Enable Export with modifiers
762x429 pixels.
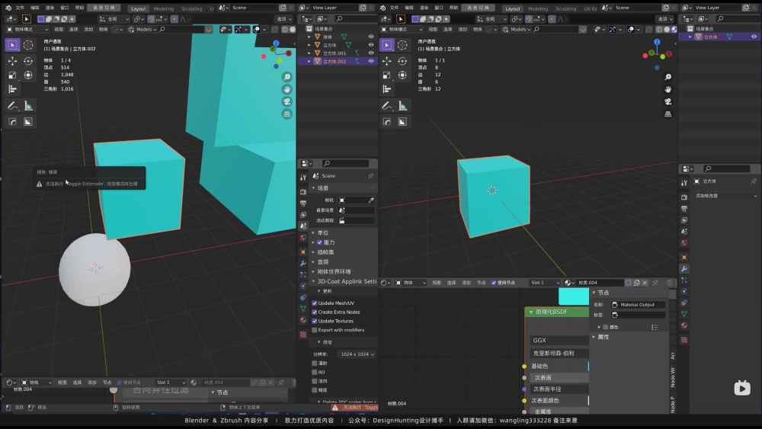(315, 330)
